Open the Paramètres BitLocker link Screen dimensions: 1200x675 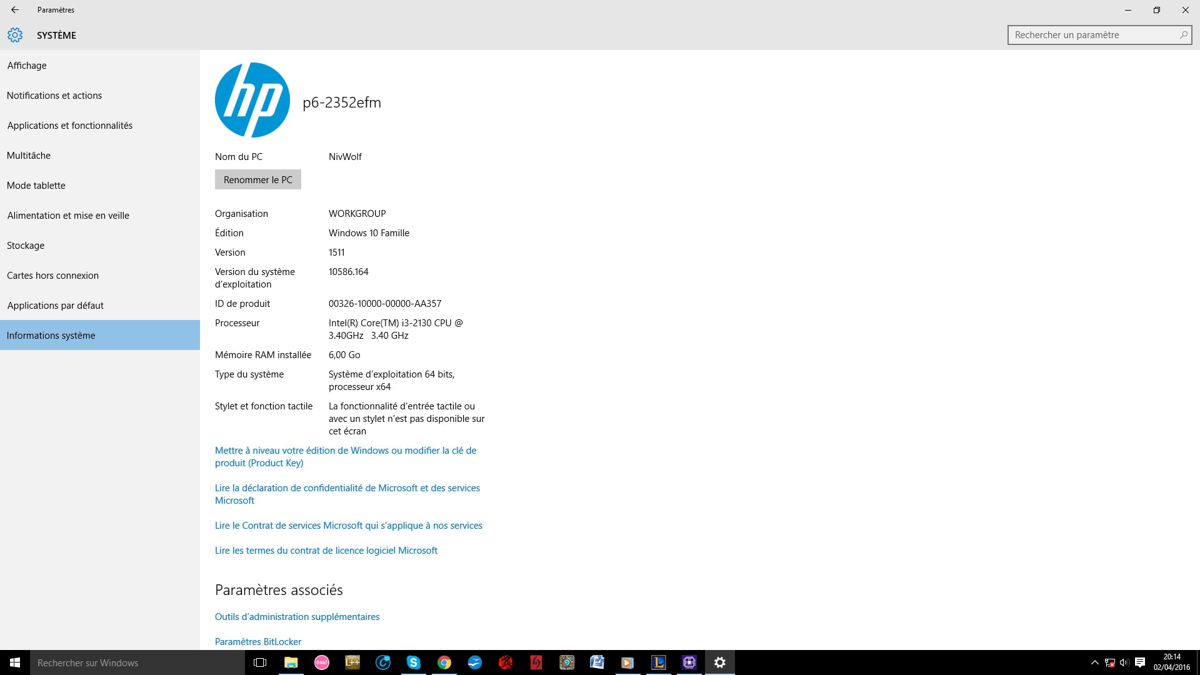tap(258, 642)
